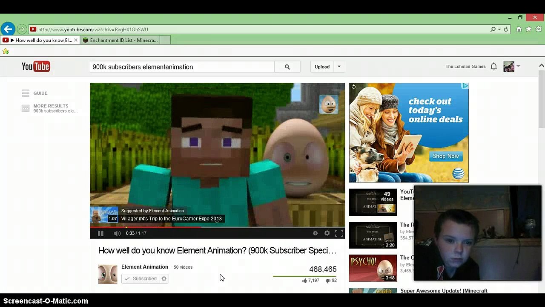The width and height of the screenshot is (545, 307).
Task: Click the More Results sidebar icon
Action: coord(26,108)
